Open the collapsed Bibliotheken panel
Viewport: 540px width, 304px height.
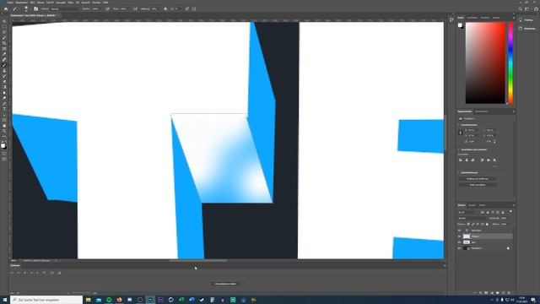526,29
